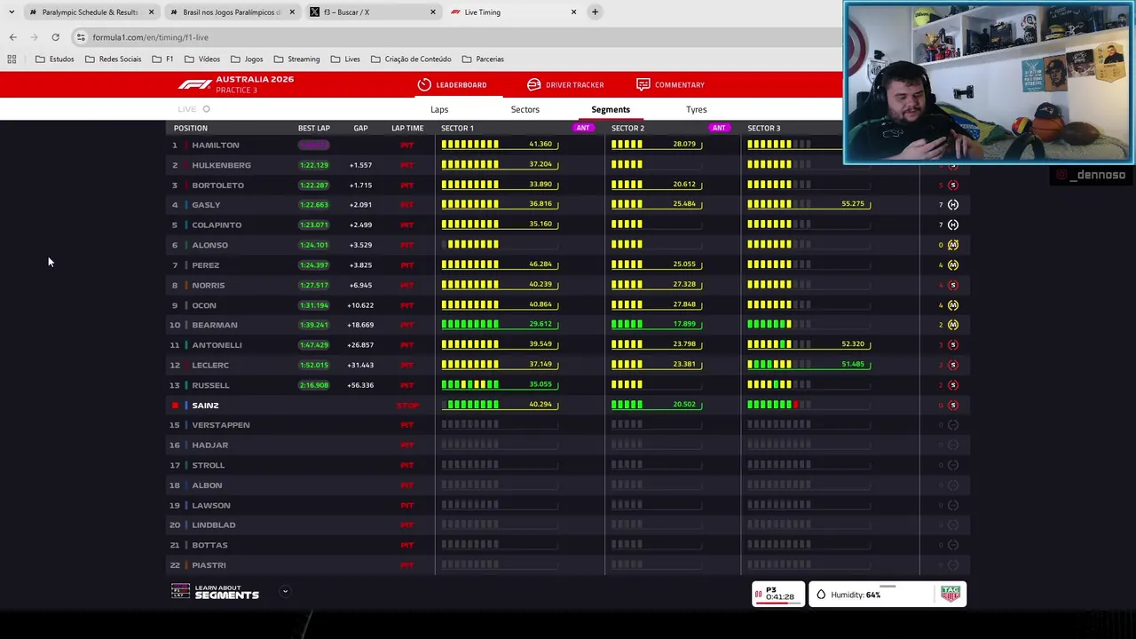
Task: Click Bearman's medium tyre icon
Action: point(953,325)
